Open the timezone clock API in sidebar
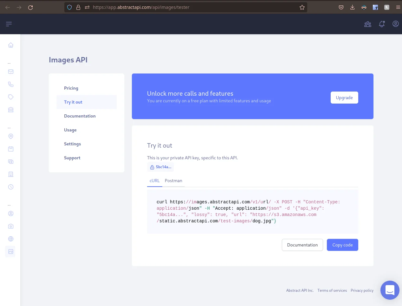The width and height of the screenshot is (402, 306). pyautogui.click(x=10, y=187)
